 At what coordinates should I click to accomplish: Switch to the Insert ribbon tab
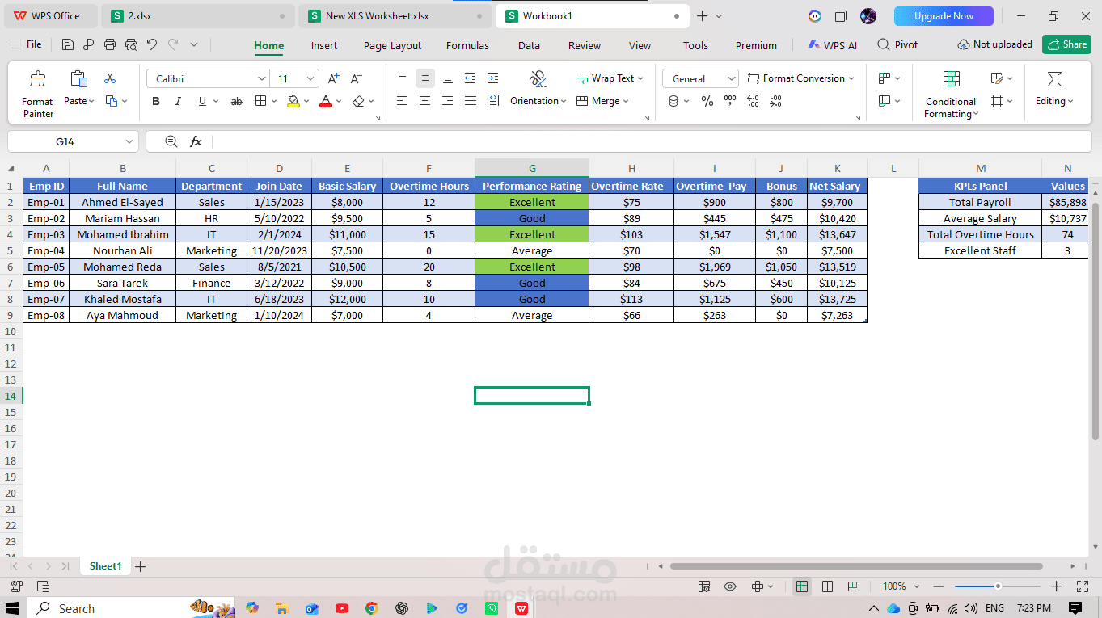click(x=324, y=45)
